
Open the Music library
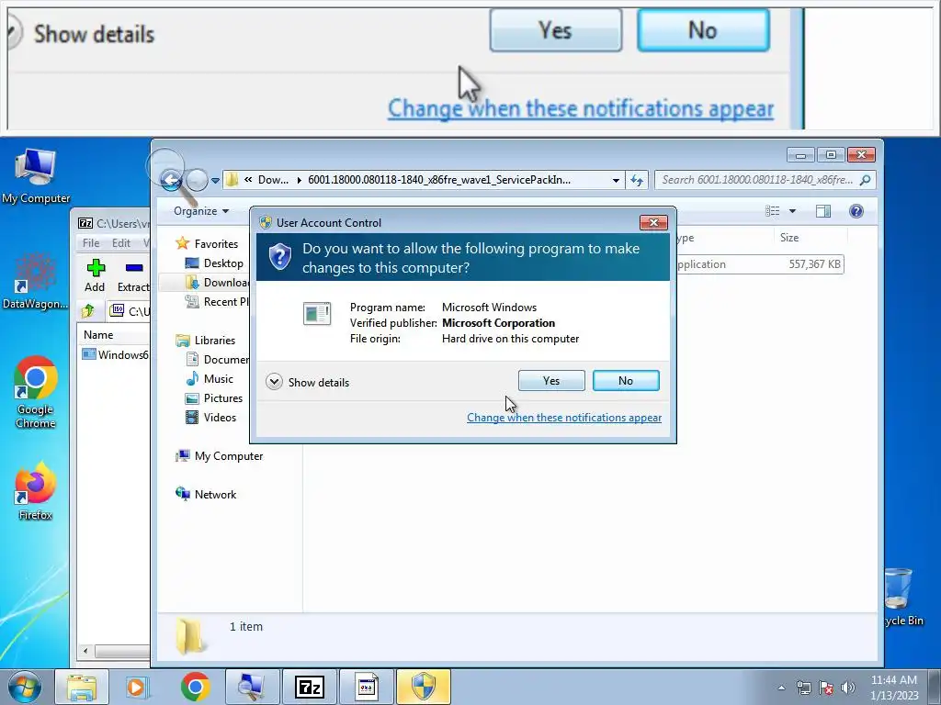[210, 378]
